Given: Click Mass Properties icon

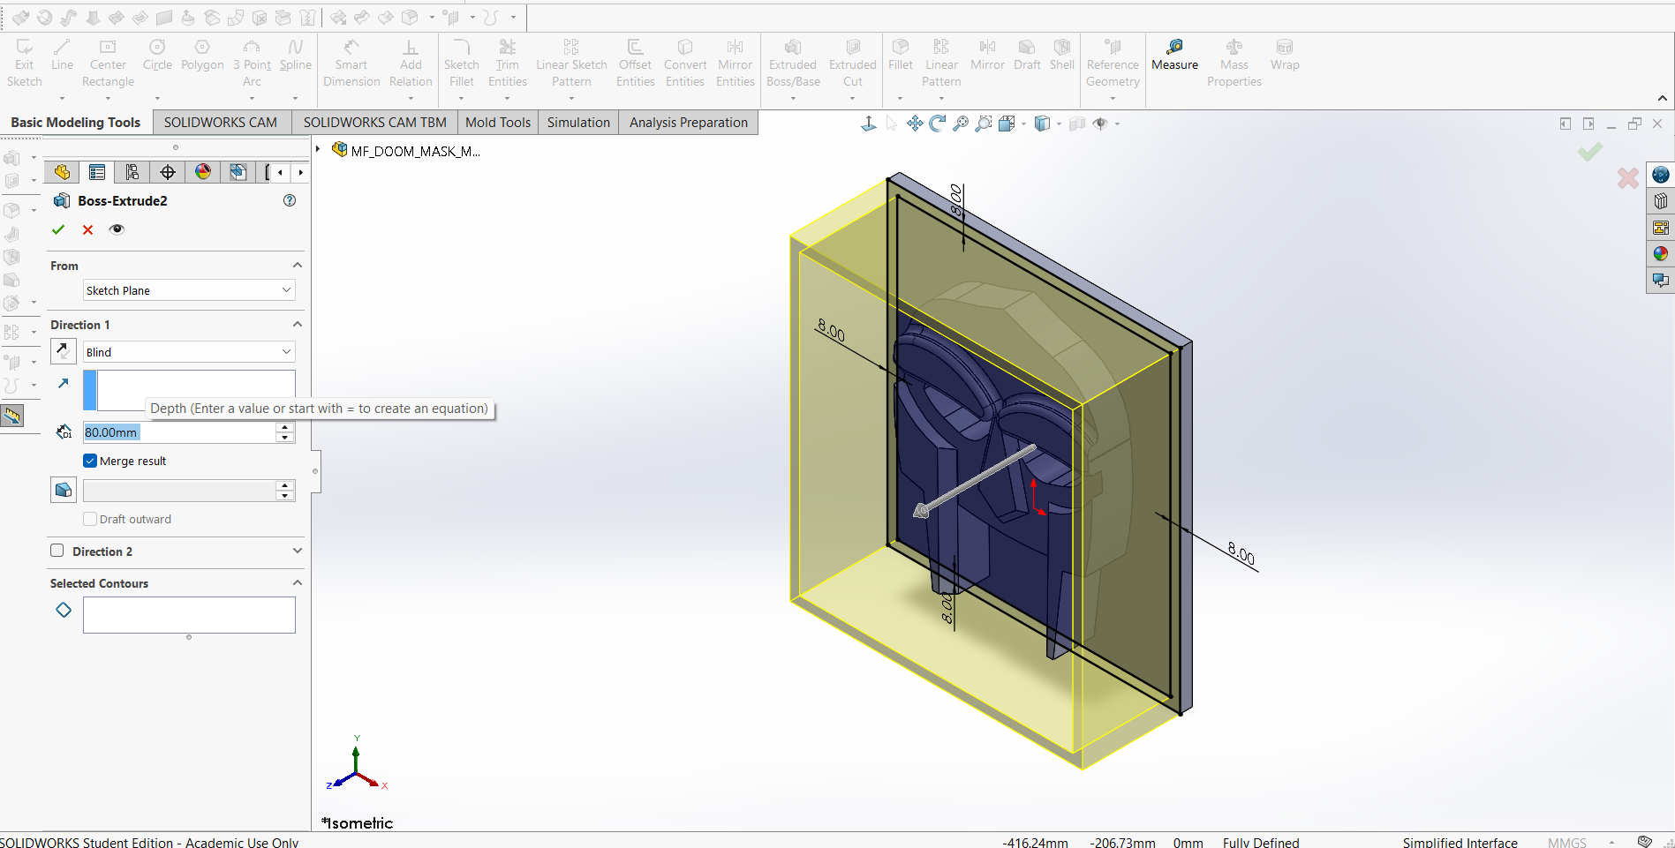Looking at the screenshot, I should click(x=1234, y=63).
